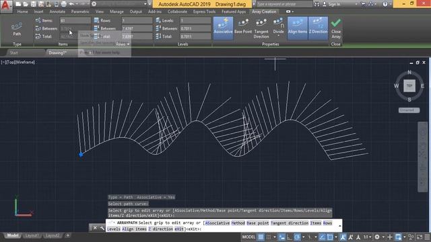Click the ViewCube Unnamed UCS dropdown
The width and height of the screenshot is (431, 242).
[409, 110]
